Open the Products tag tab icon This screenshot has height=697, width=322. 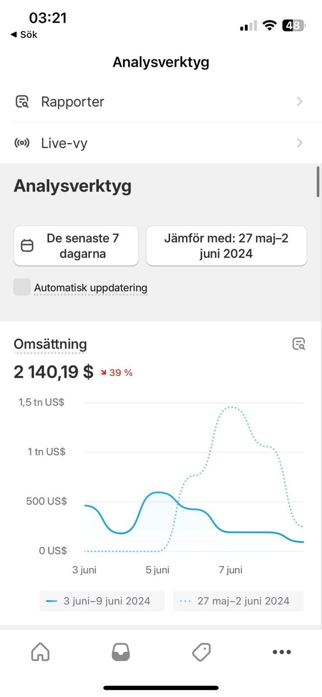coord(201,652)
